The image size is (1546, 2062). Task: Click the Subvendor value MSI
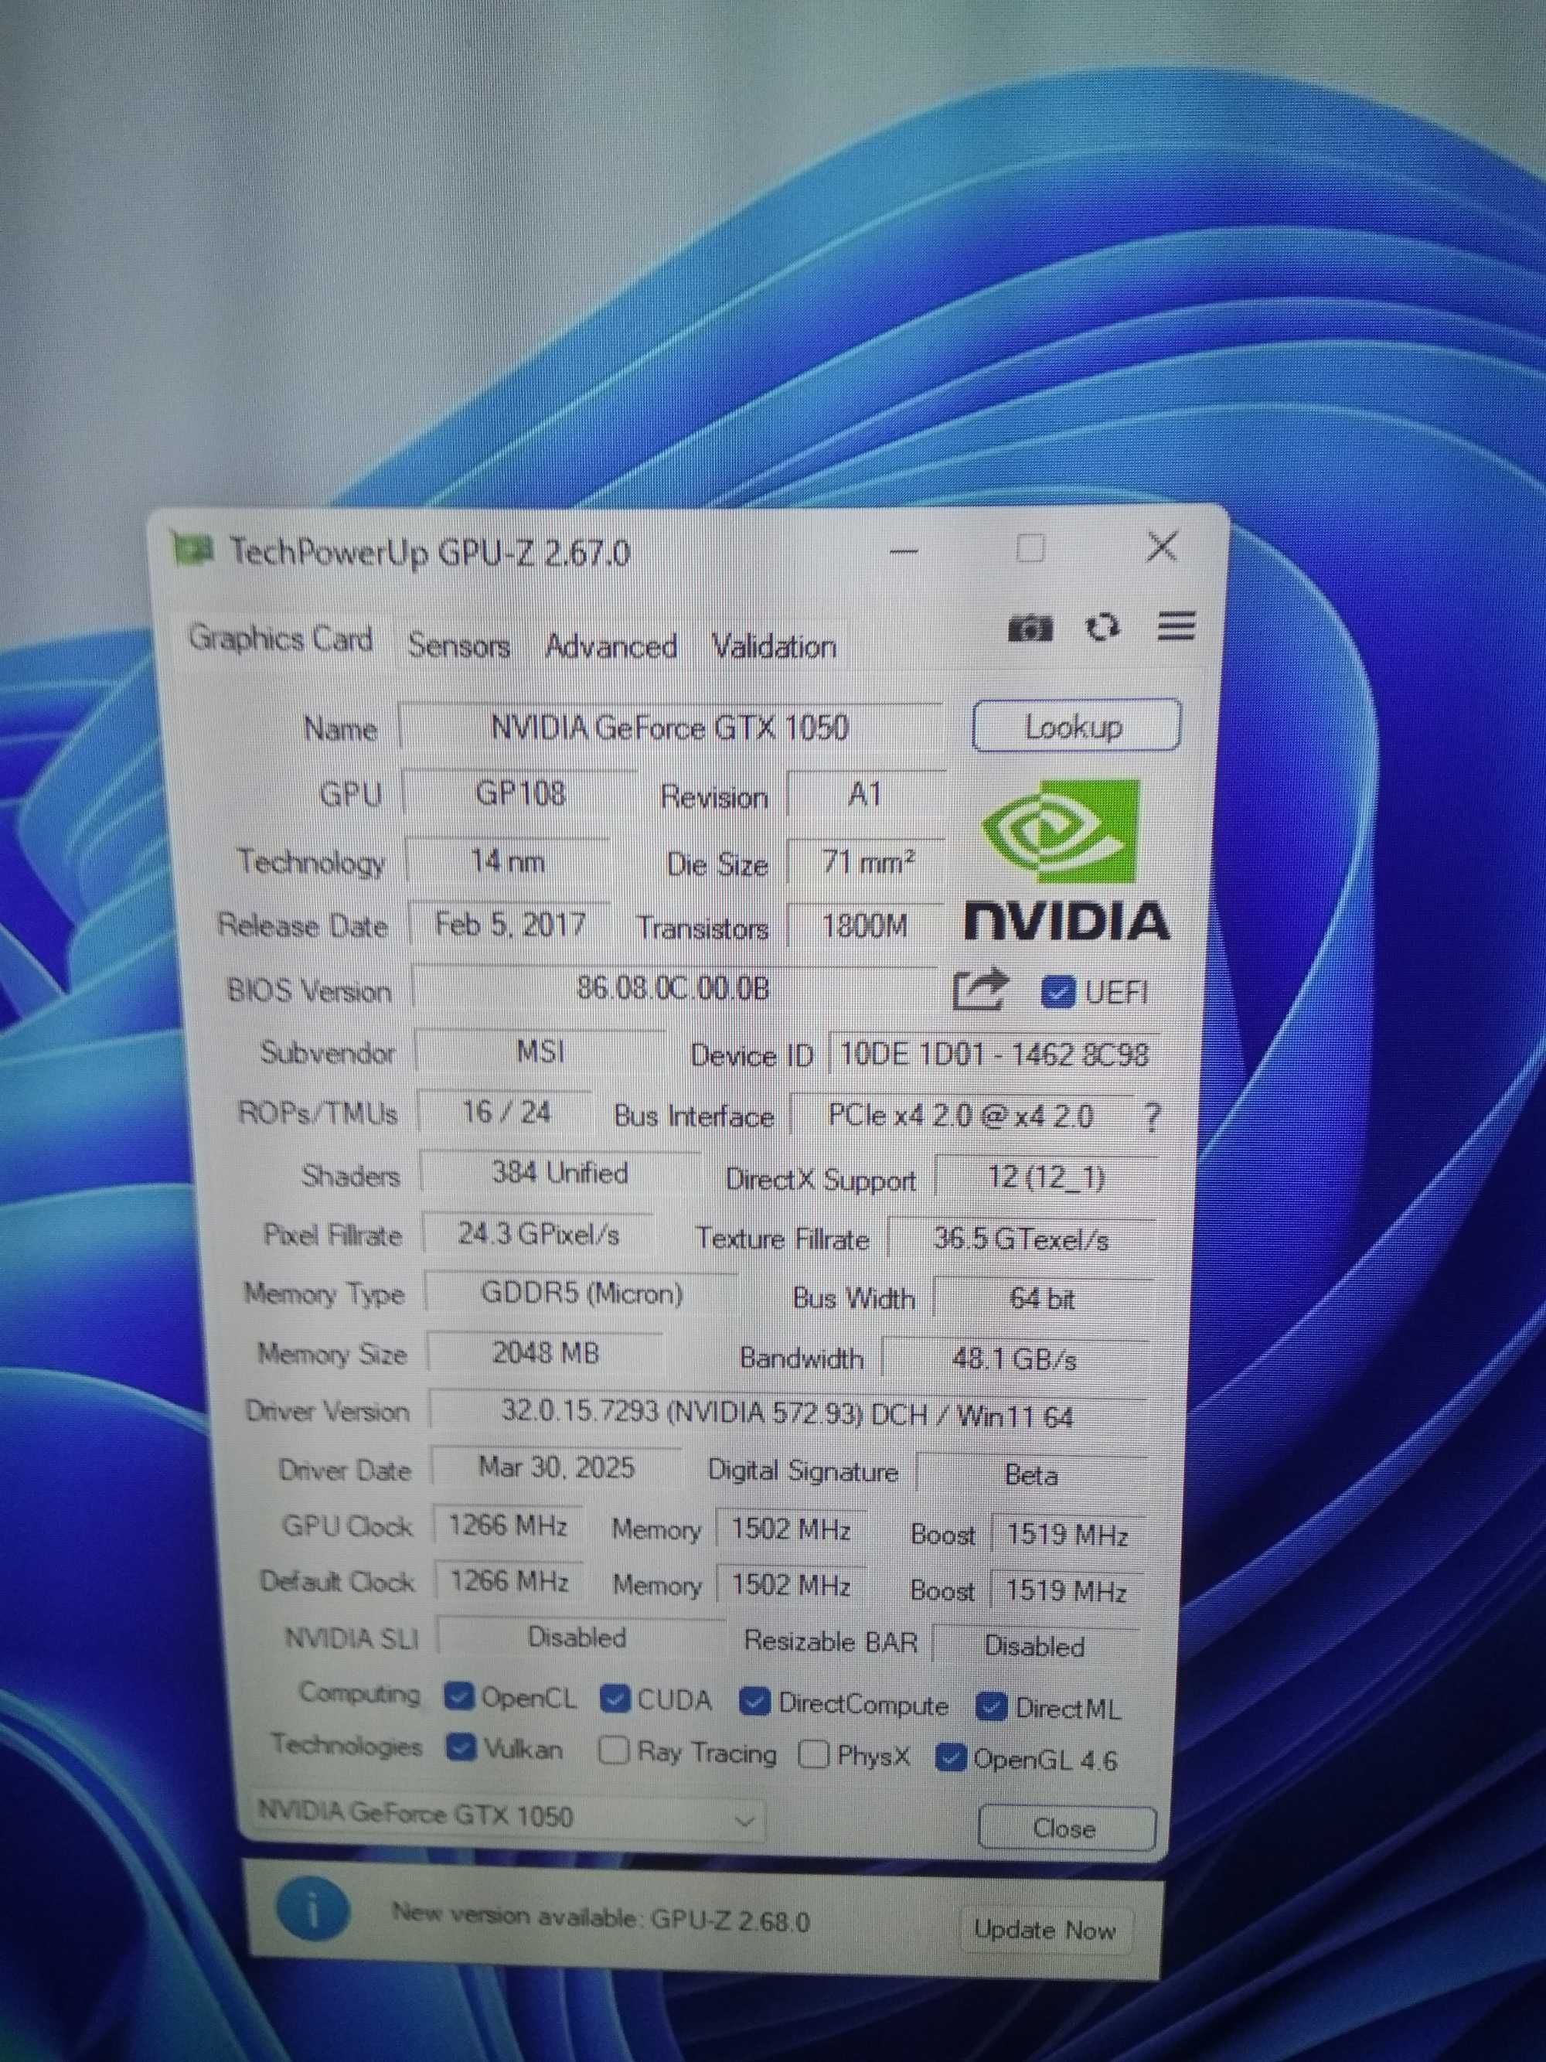pos(540,1051)
